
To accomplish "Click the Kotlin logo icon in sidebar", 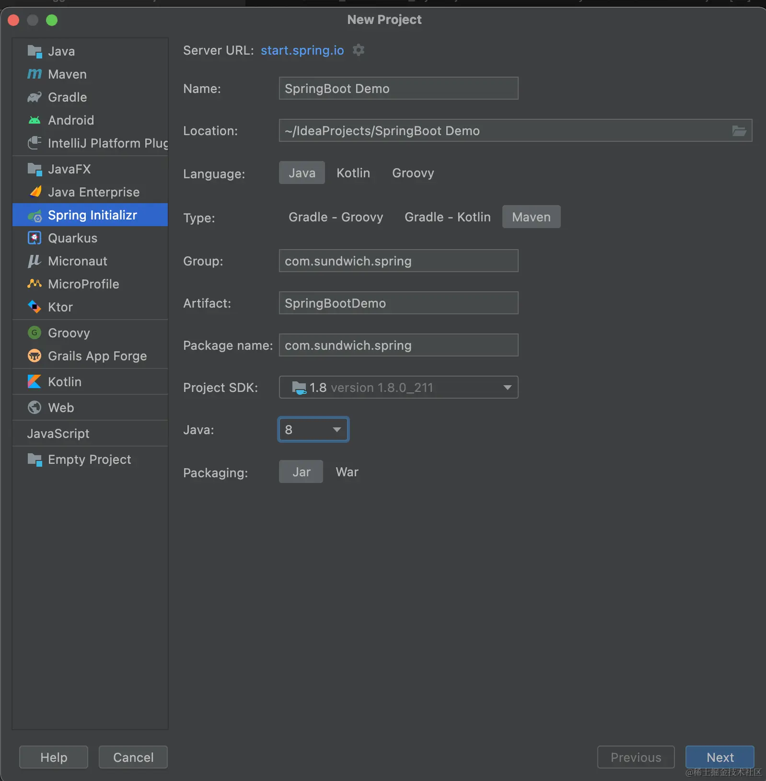I will (35, 382).
